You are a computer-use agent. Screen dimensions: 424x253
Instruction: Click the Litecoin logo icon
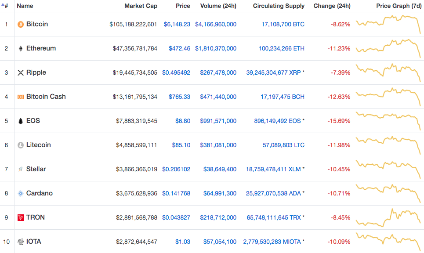pyautogui.click(x=20, y=145)
